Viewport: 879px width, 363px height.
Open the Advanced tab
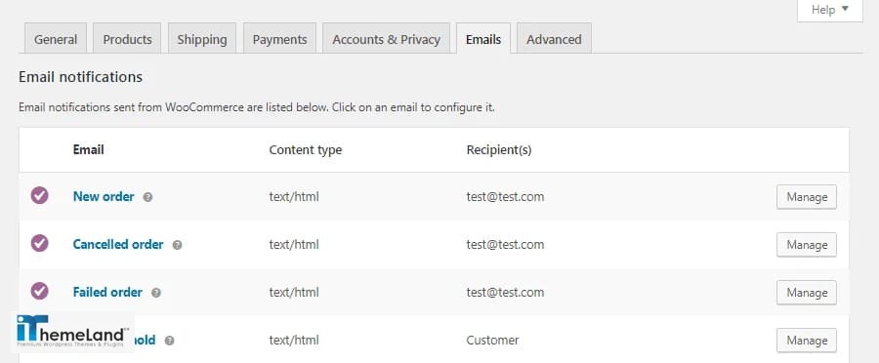[554, 39]
